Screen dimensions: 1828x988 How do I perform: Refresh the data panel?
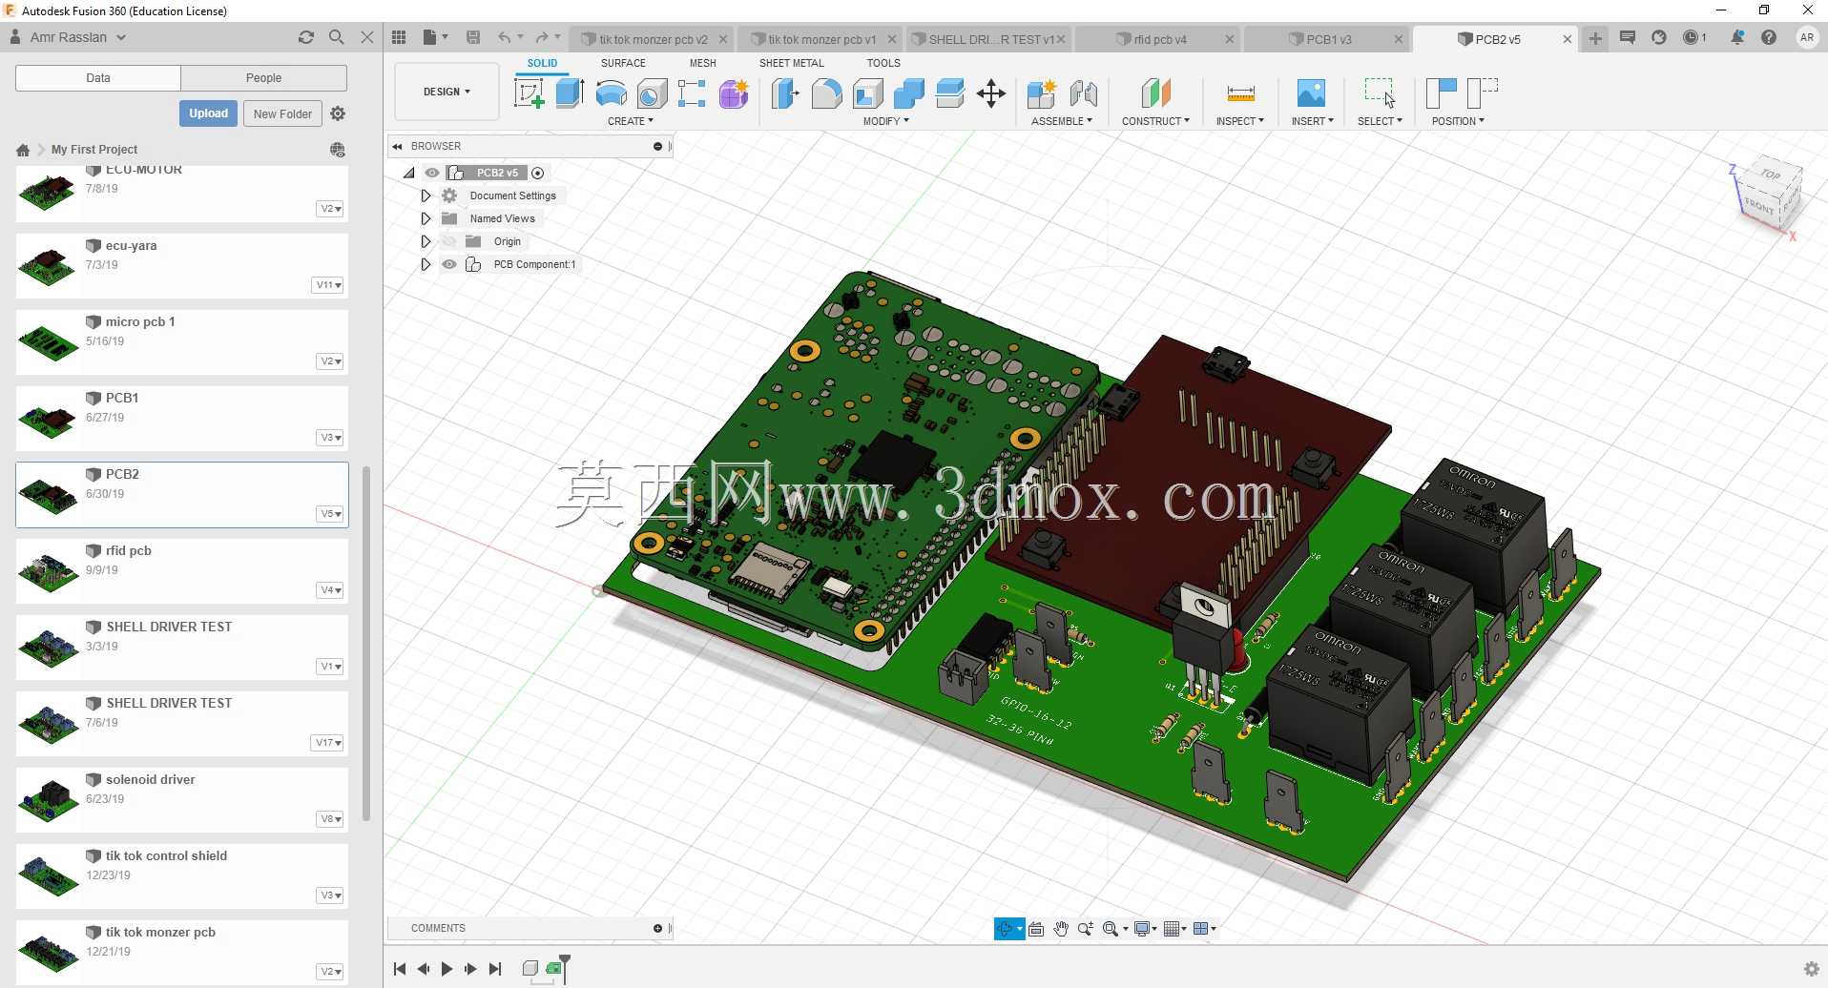coord(306,37)
